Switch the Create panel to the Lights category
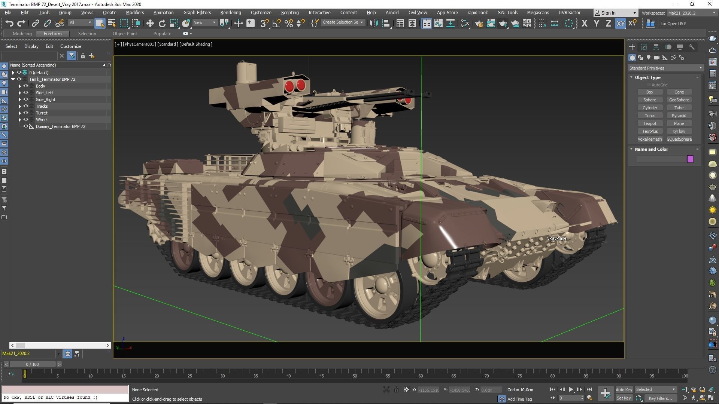The image size is (719, 404). tap(649, 58)
